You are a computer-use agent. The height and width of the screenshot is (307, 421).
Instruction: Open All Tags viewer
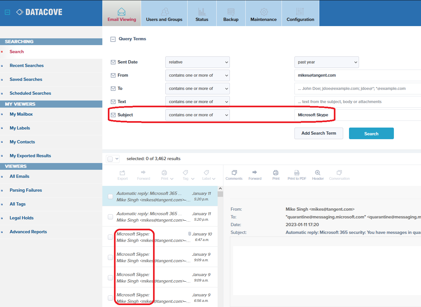click(17, 204)
